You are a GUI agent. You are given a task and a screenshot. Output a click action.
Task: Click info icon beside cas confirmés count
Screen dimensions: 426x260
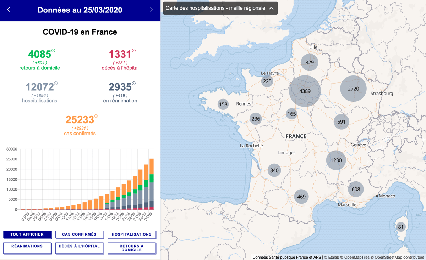tap(96, 116)
